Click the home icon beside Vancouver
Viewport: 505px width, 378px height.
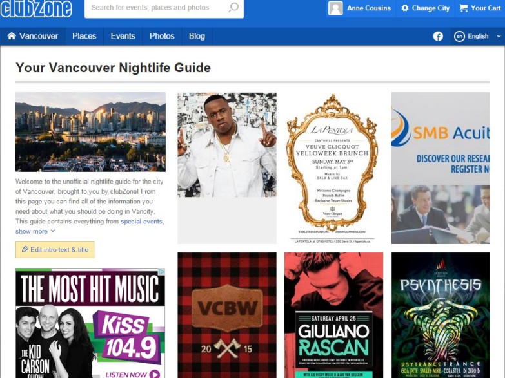tap(12, 35)
